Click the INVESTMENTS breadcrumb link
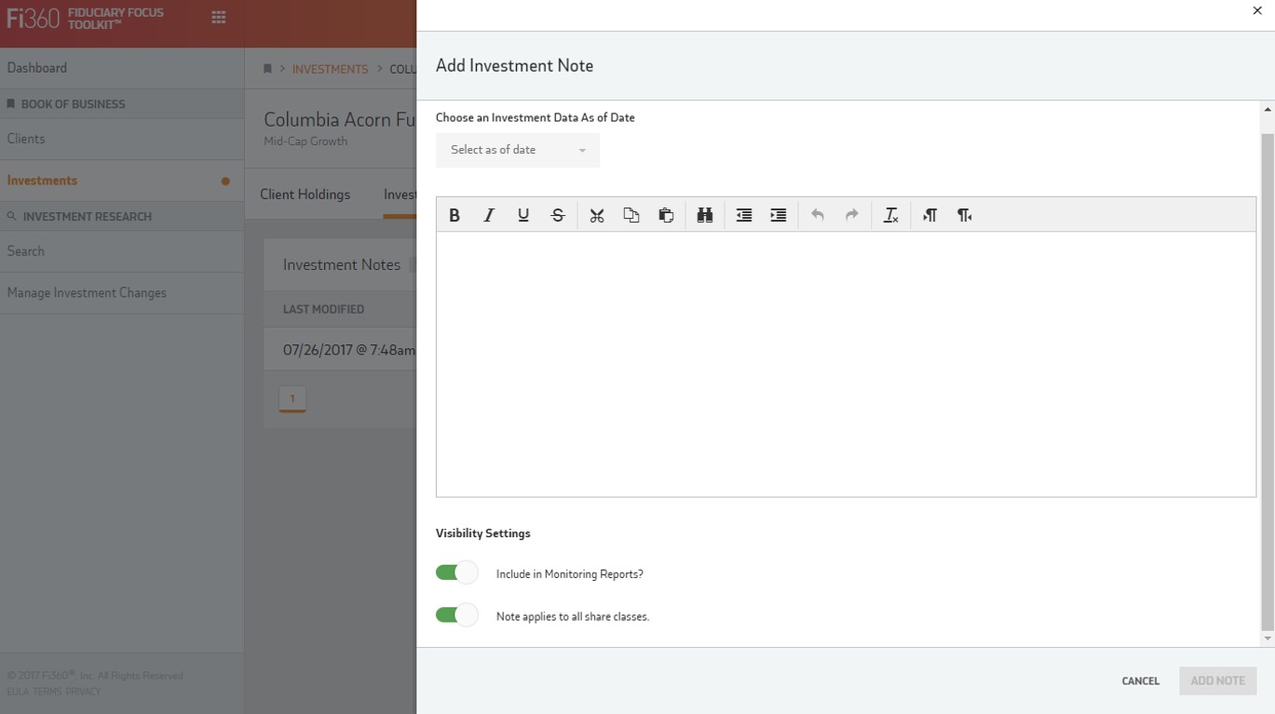Screen dimensions: 1275x714 tap(330, 69)
